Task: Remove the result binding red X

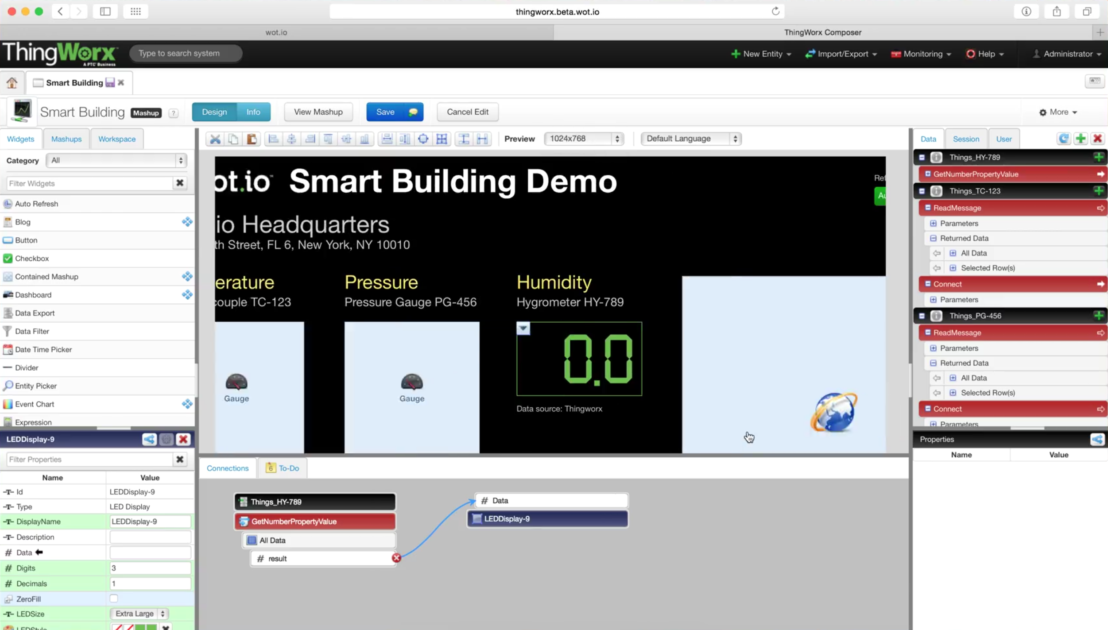Action: [x=396, y=558]
